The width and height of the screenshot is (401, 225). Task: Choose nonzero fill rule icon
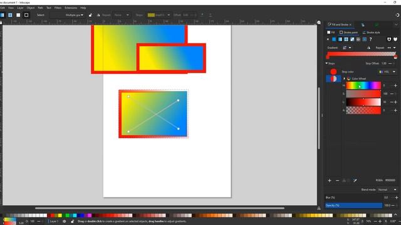[x=395, y=39]
